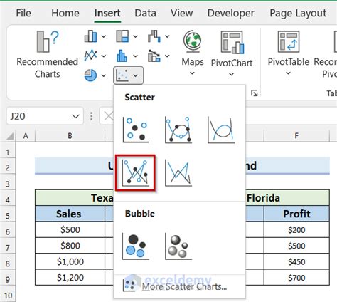Select column A header
Viewport: 337px width, 302px height.
point(26,136)
